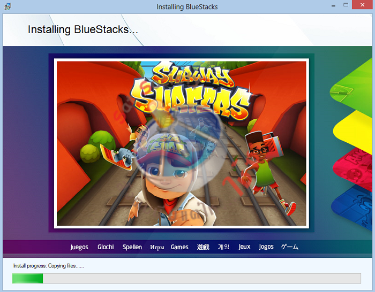Click the '게임' label
The width and height of the screenshot is (375, 292).
click(223, 247)
